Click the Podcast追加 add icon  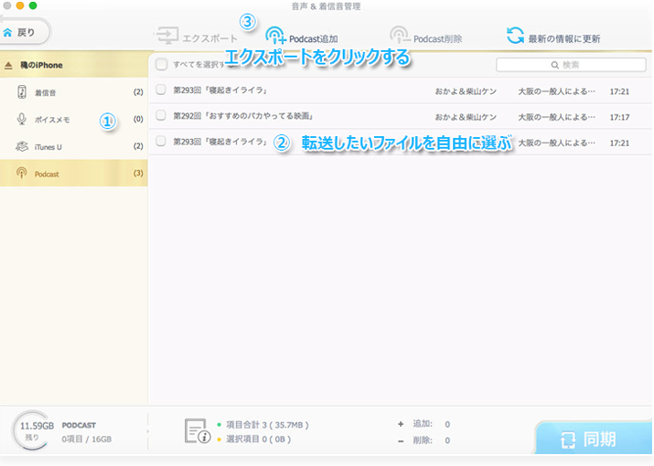pyautogui.click(x=275, y=37)
